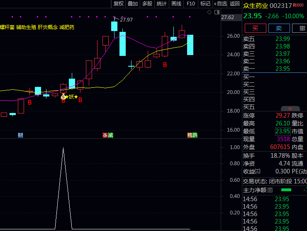Click the green 主力净额 bar indicator

click(286, 190)
